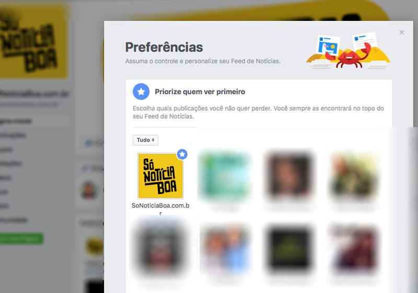The height and width of the screenshot is (293, 418).
Task: Click the Priorize quem ver primeiro heading
Action: point(200,92)
